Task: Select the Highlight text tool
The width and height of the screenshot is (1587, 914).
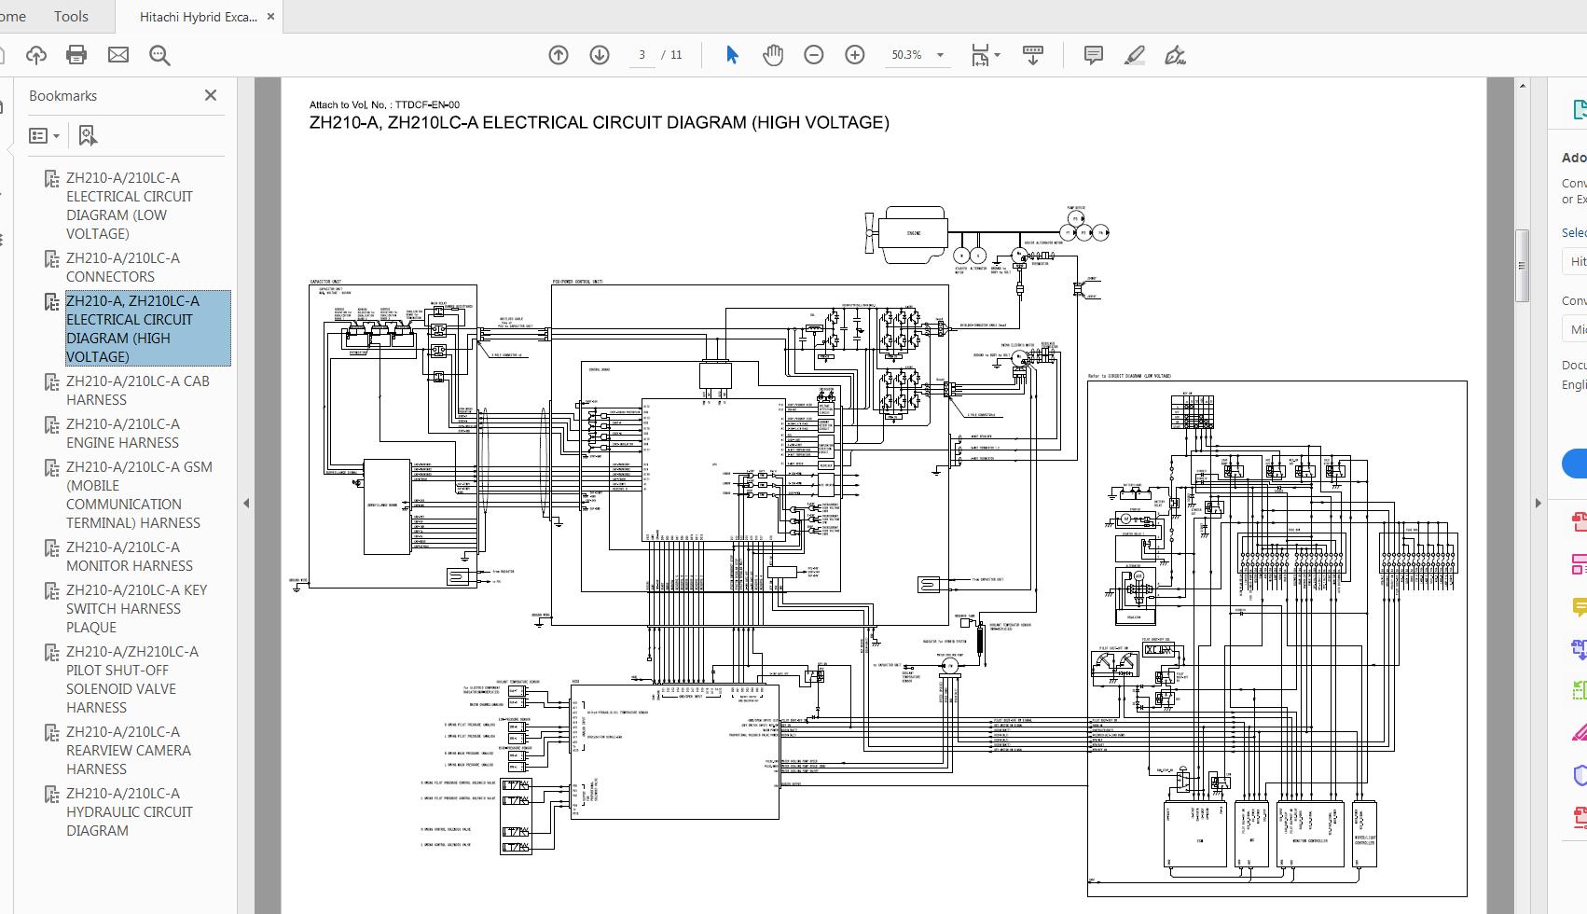Action: pyautogui.click(x=1134, y=55)
